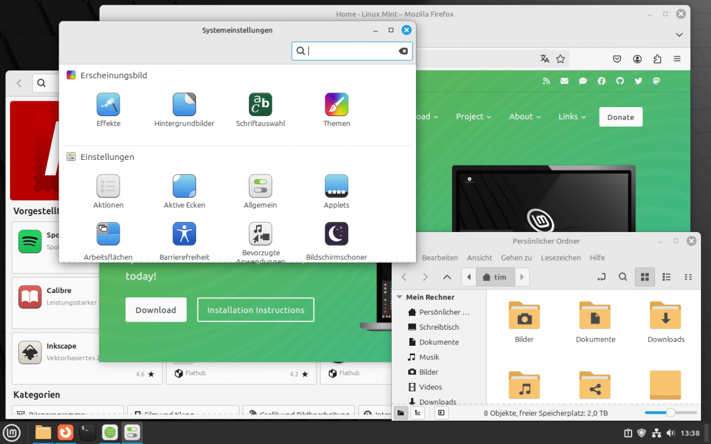Viewport: 711px width, 444px height.
Task: Click the Donate button
Action: point(620,117)
